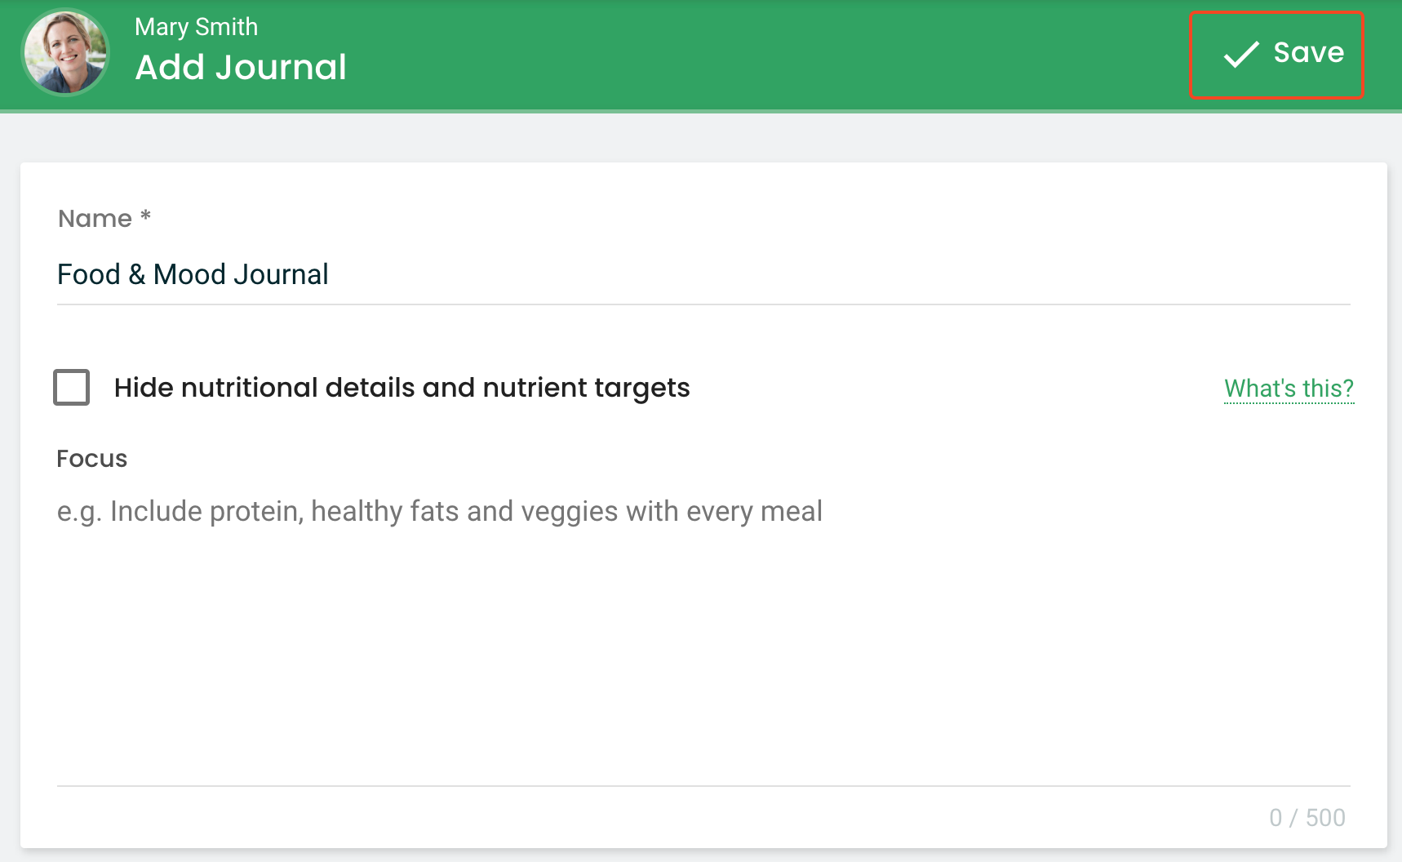Viewport: 1402px width, 862px height.
Task: Click the 0 / 500 character counter
Action: (1307, 818)
